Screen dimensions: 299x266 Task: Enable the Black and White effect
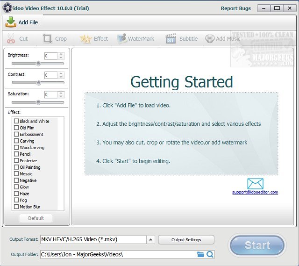(x=16, y=121)
